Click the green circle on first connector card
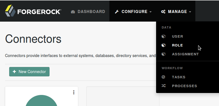 click(x=41, y=100)
